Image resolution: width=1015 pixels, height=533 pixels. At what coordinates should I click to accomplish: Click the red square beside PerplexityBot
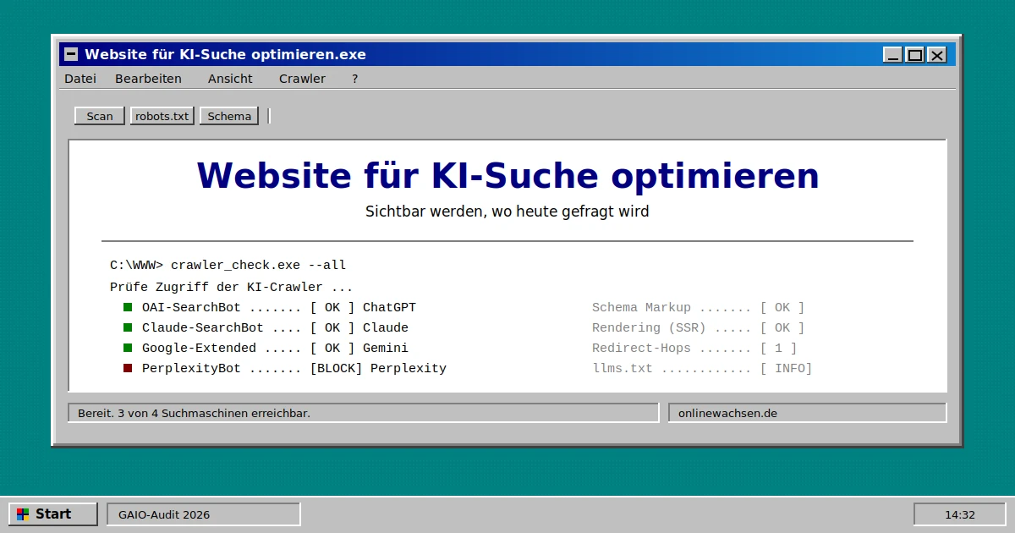[x=128, y=368]
